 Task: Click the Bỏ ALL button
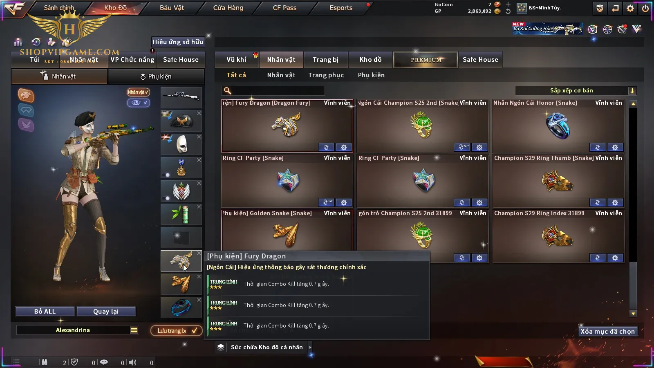click(x=45, y=312)
